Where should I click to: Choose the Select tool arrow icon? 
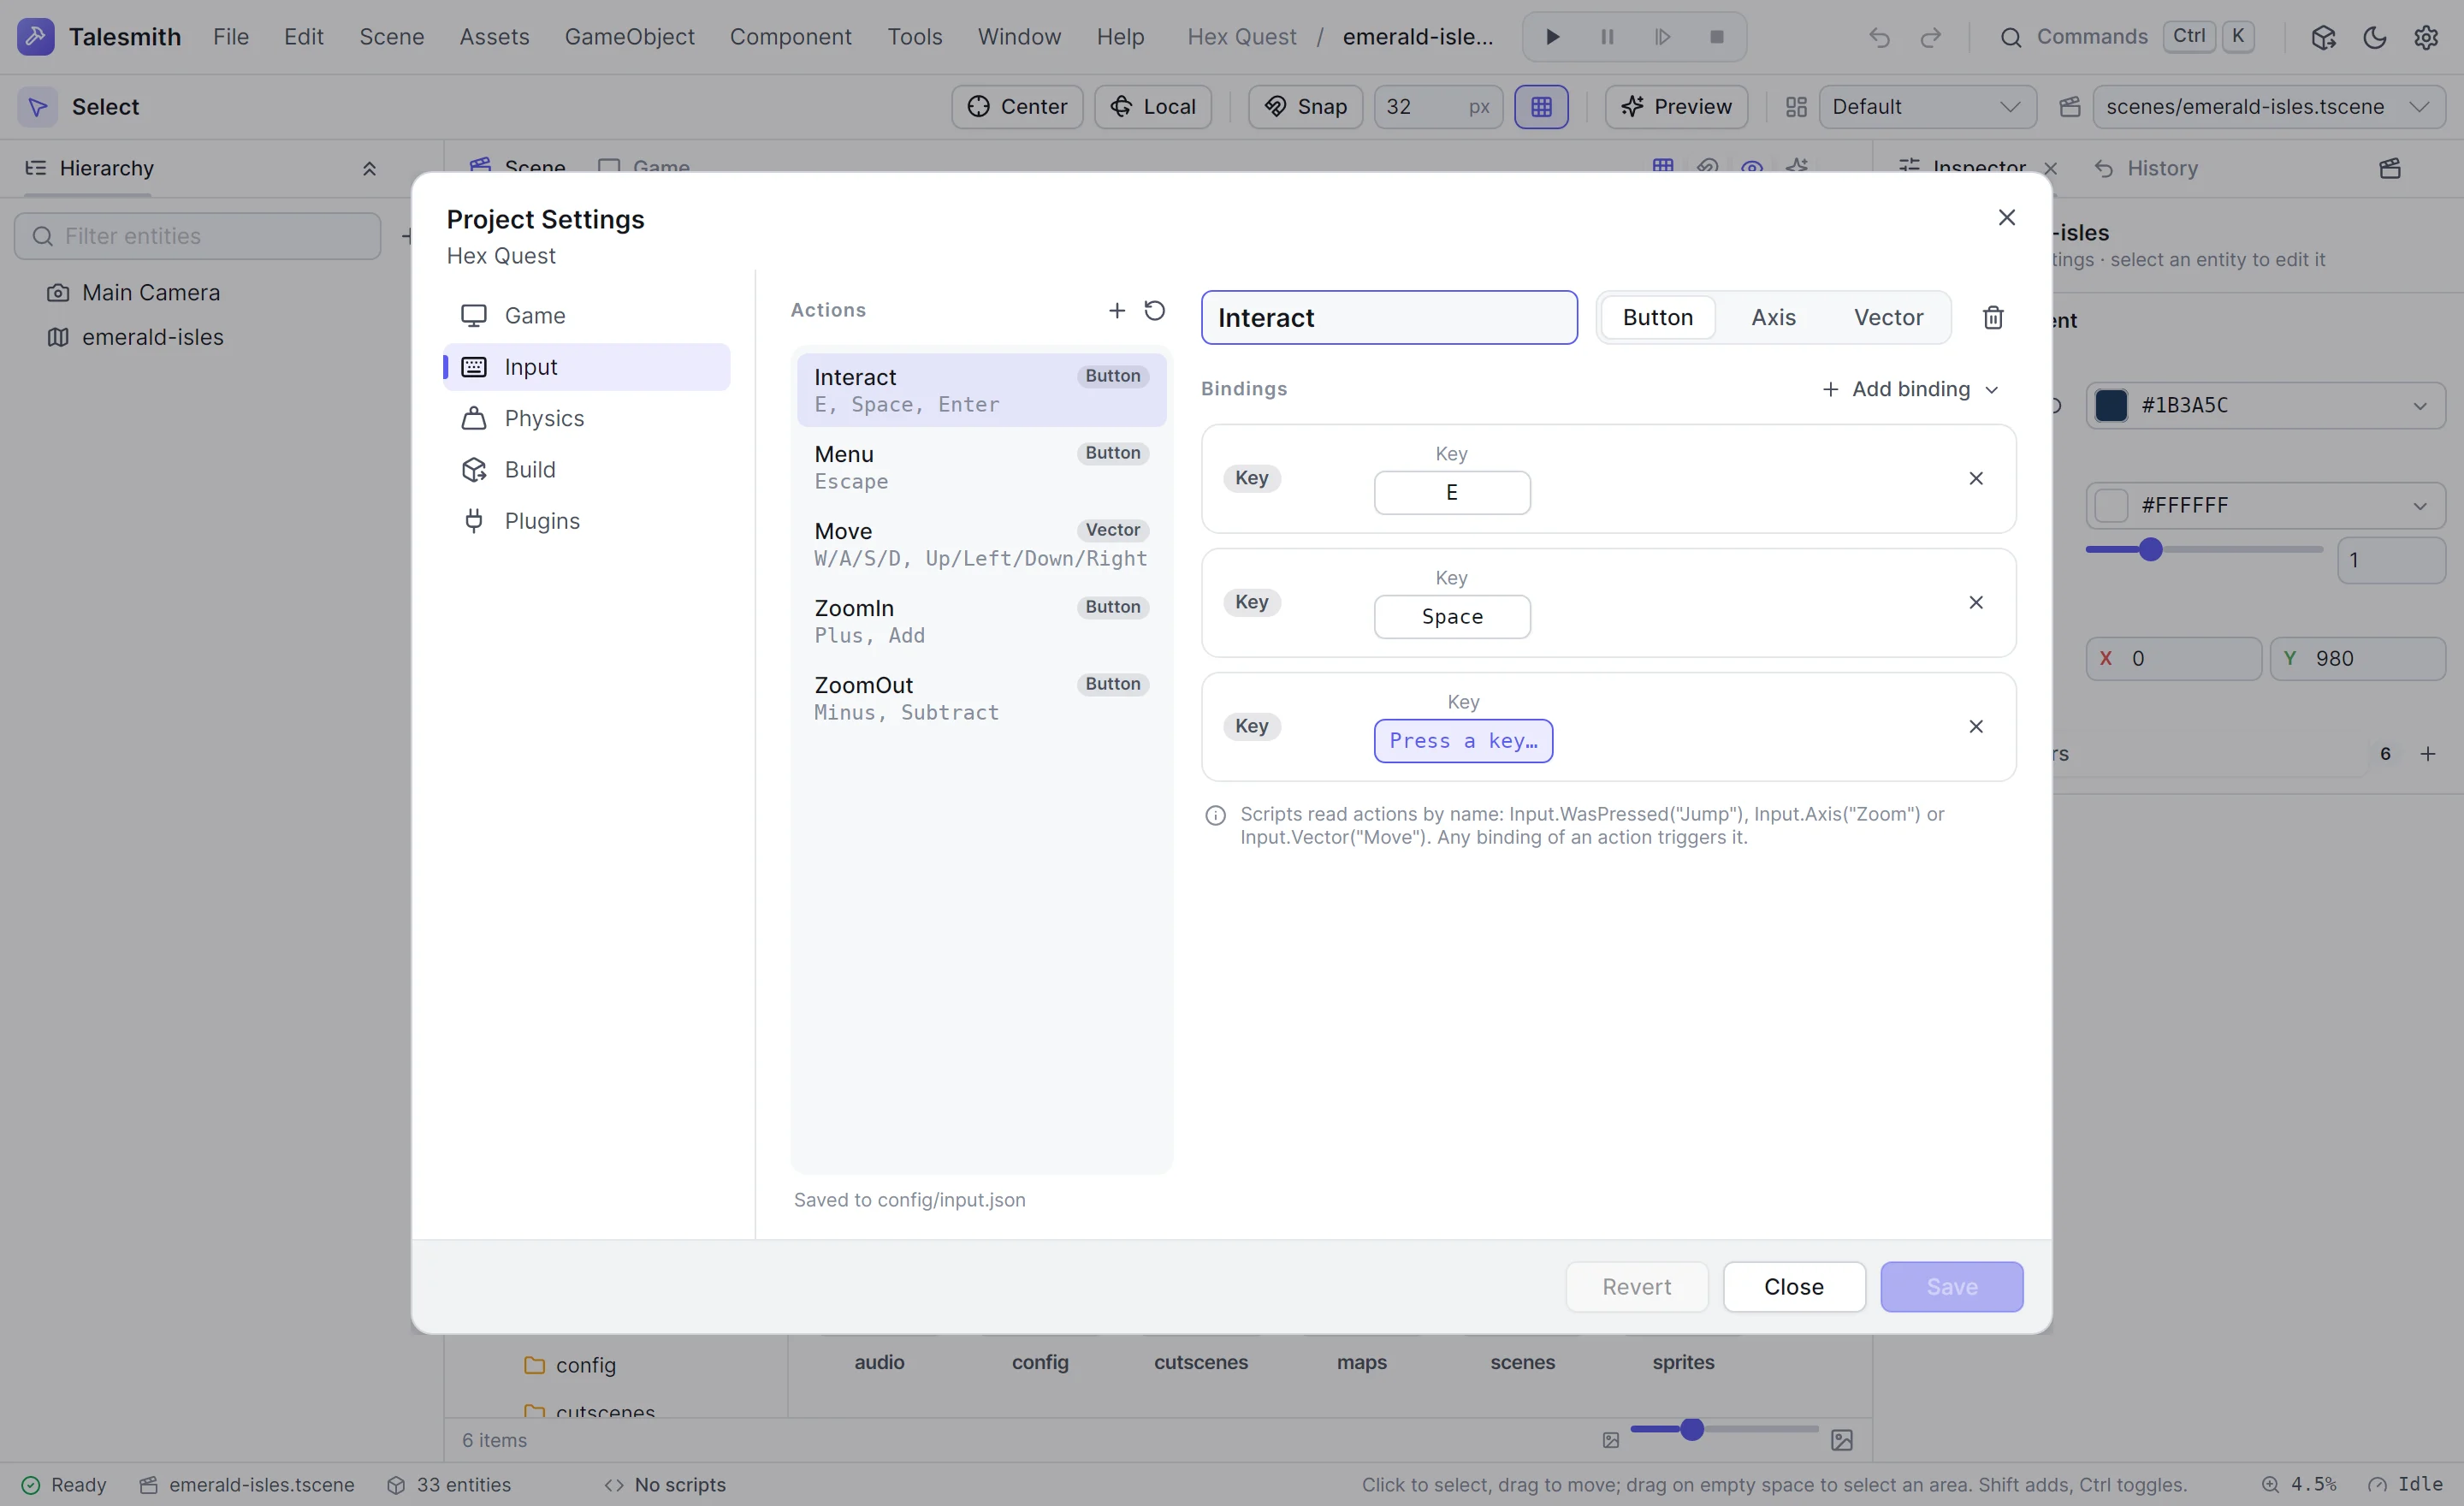click(37, 107)
